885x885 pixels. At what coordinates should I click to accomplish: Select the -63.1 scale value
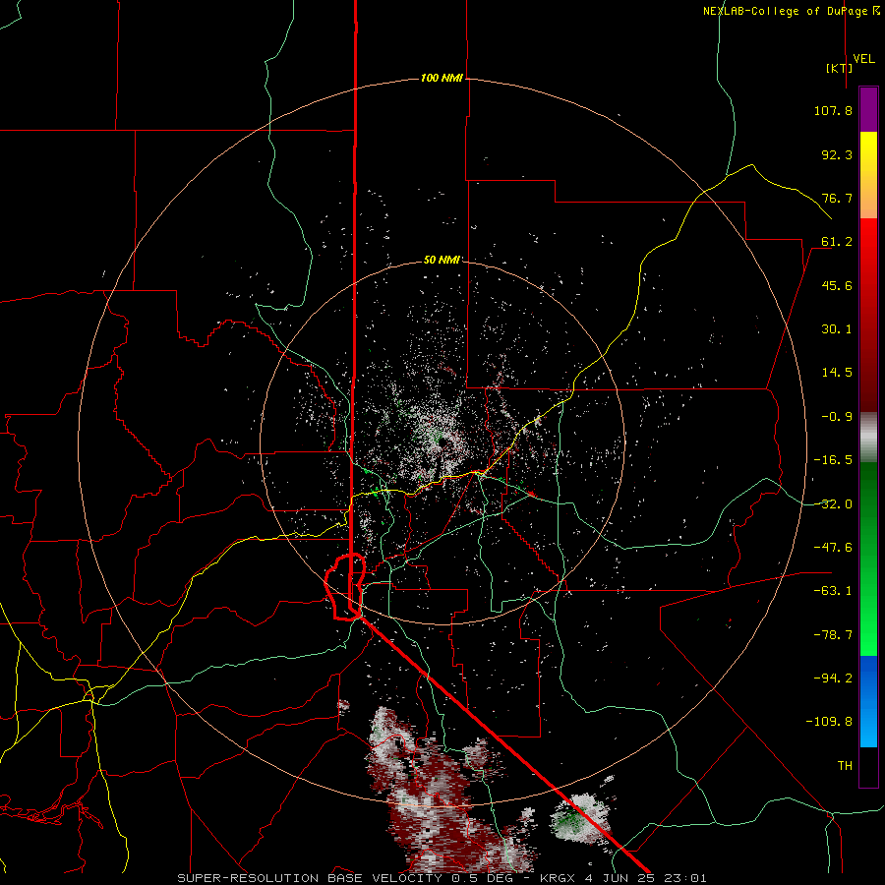833,591
